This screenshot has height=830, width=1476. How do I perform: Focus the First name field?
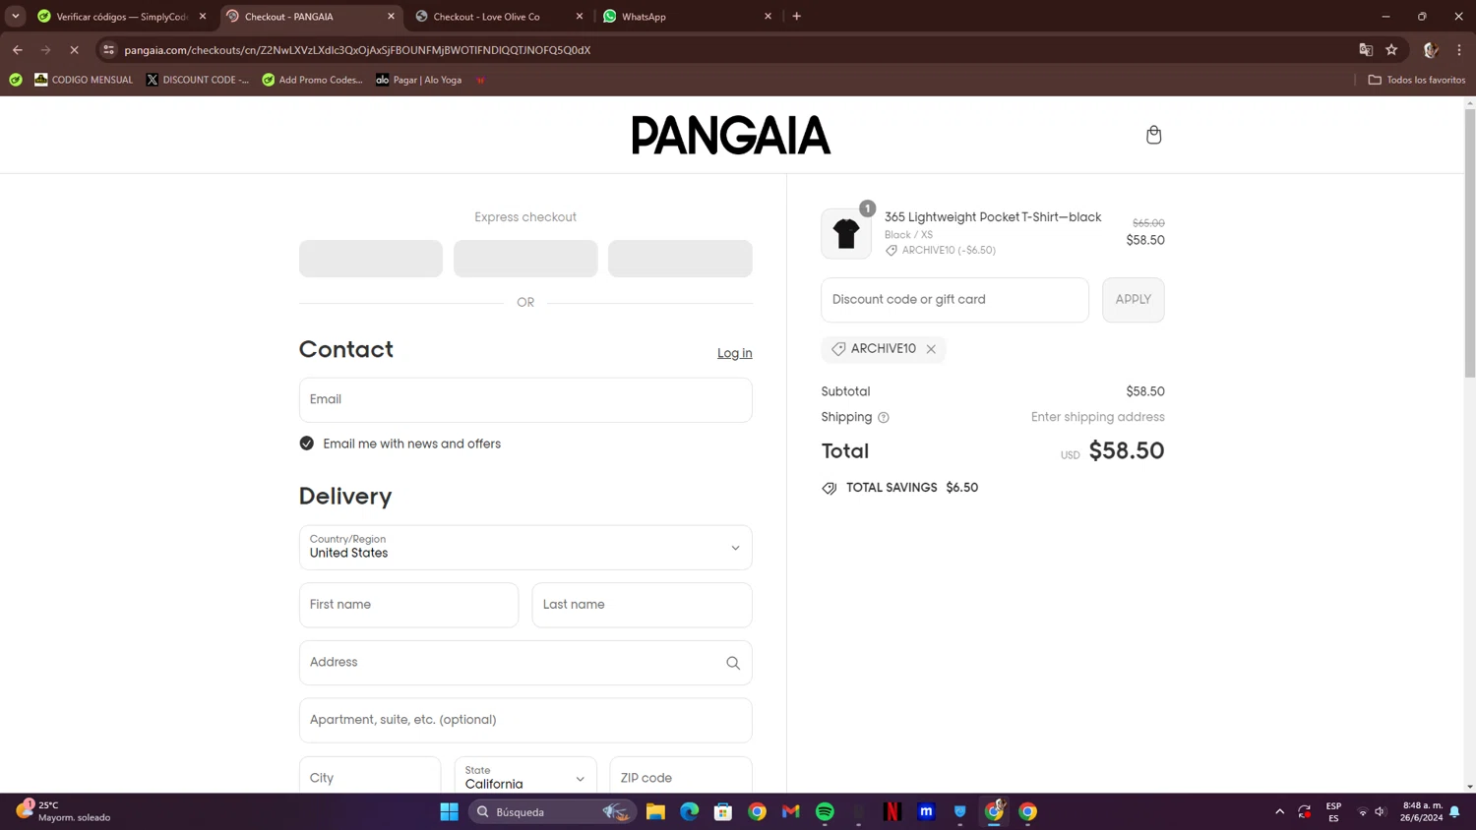point(408,605)
